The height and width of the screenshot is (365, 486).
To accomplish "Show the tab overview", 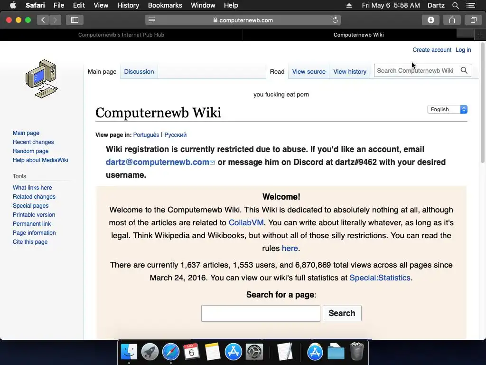I will click(473, 20).
